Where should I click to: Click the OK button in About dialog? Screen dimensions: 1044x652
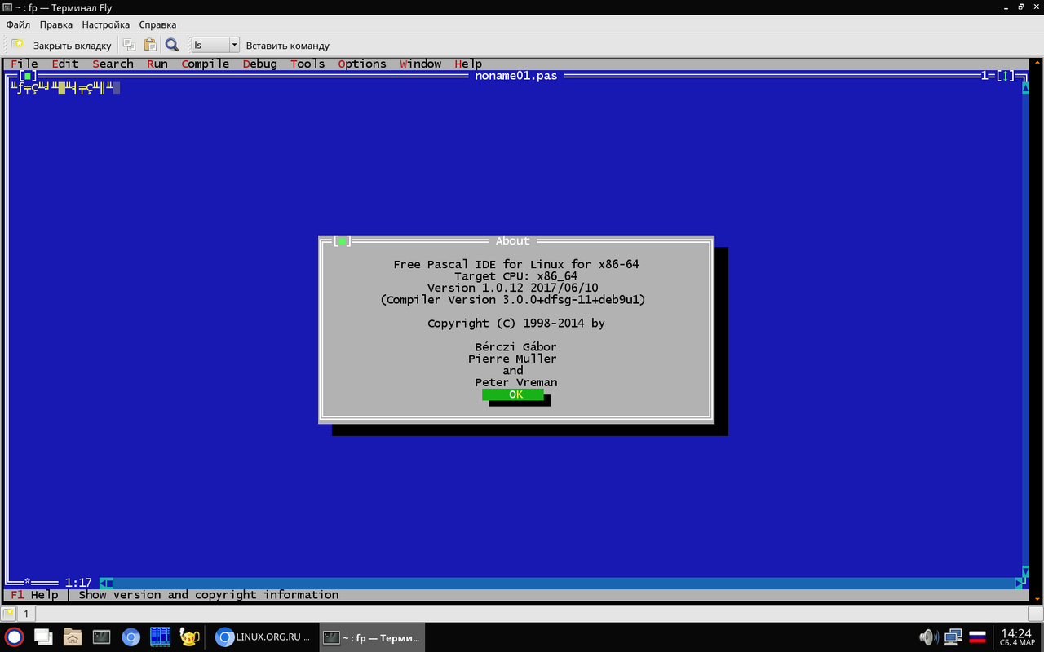coord(513,394)
